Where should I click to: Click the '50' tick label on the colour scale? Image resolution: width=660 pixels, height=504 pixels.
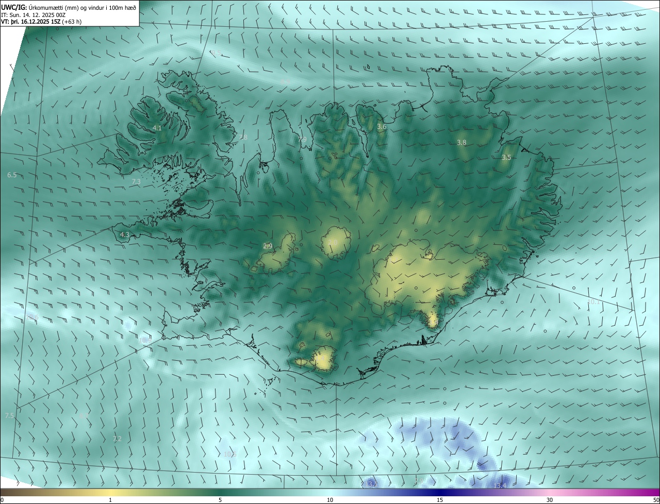point(656,500)
